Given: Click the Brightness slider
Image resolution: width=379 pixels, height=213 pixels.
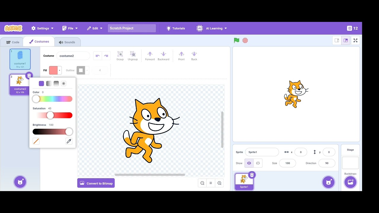Looking at the screenshot, I should point(52,132).
